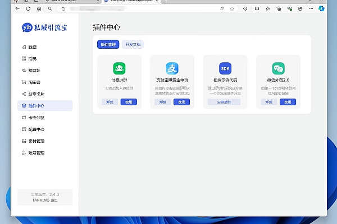The image size is (337, 224).
Task: Open the browser settings and more menu
Action: click(311, 8)
